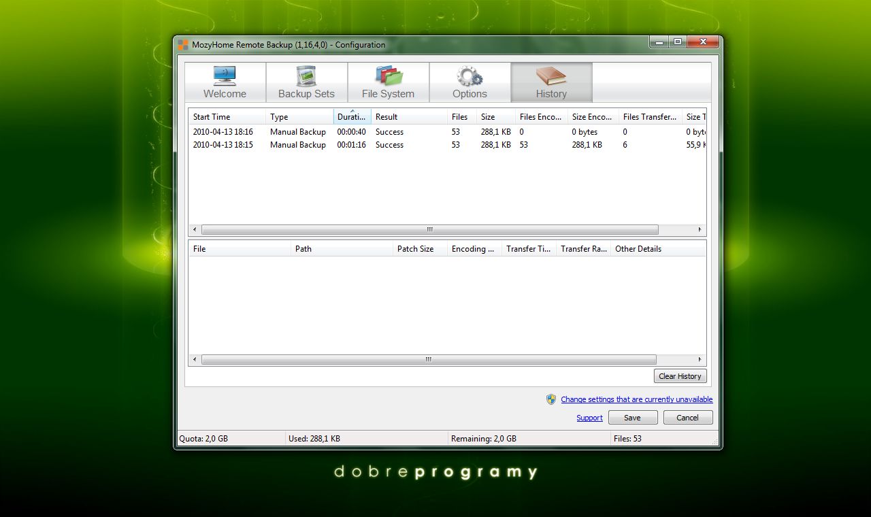Click history list scroll right arrow
This screenshot has height=517, width=871.
click(x=700, y=229)
